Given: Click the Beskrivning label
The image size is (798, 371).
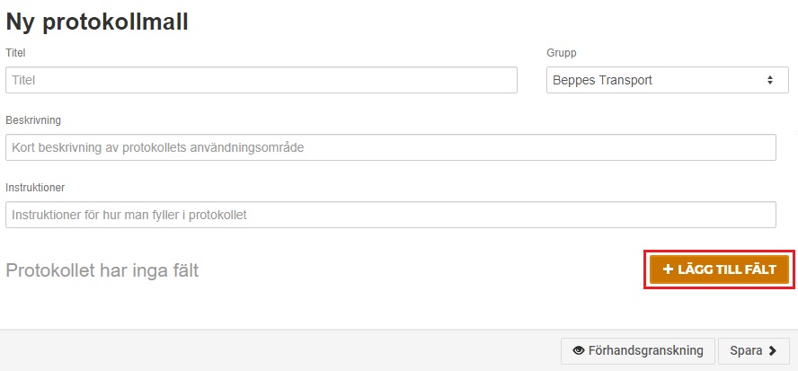Looking at the screenshot, I should click(33, 120).
